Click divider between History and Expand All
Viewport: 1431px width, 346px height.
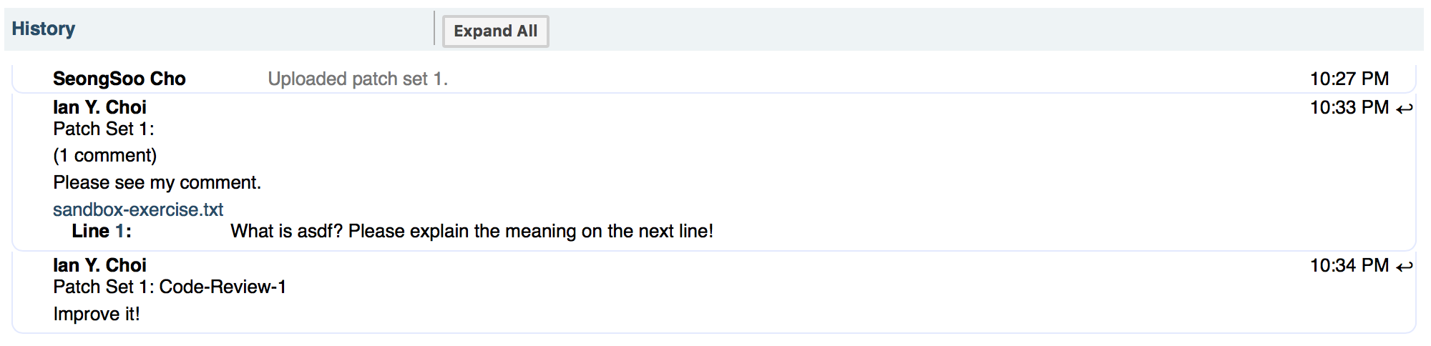(x=434, y=29)
